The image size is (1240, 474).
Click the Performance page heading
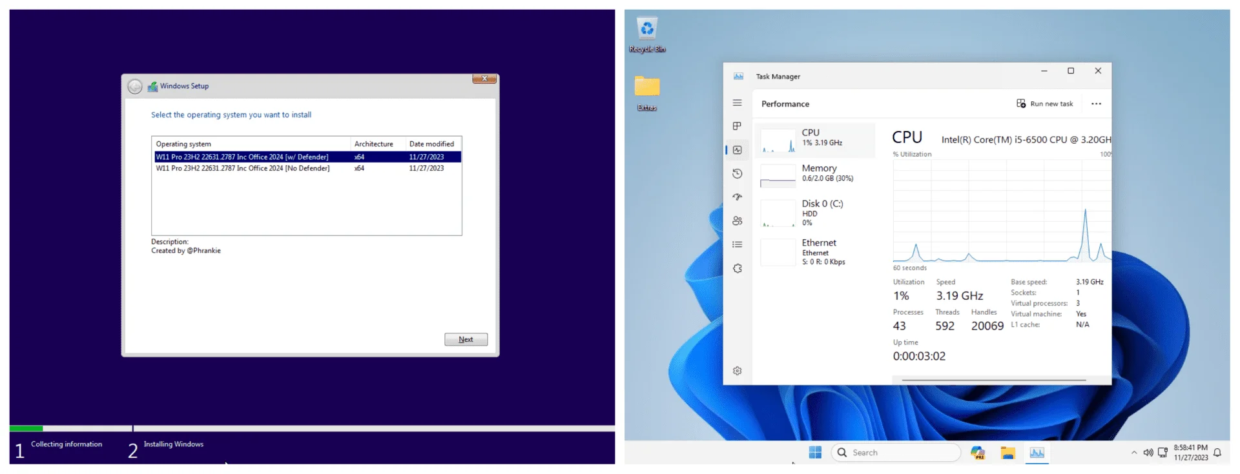click(785, 104)
